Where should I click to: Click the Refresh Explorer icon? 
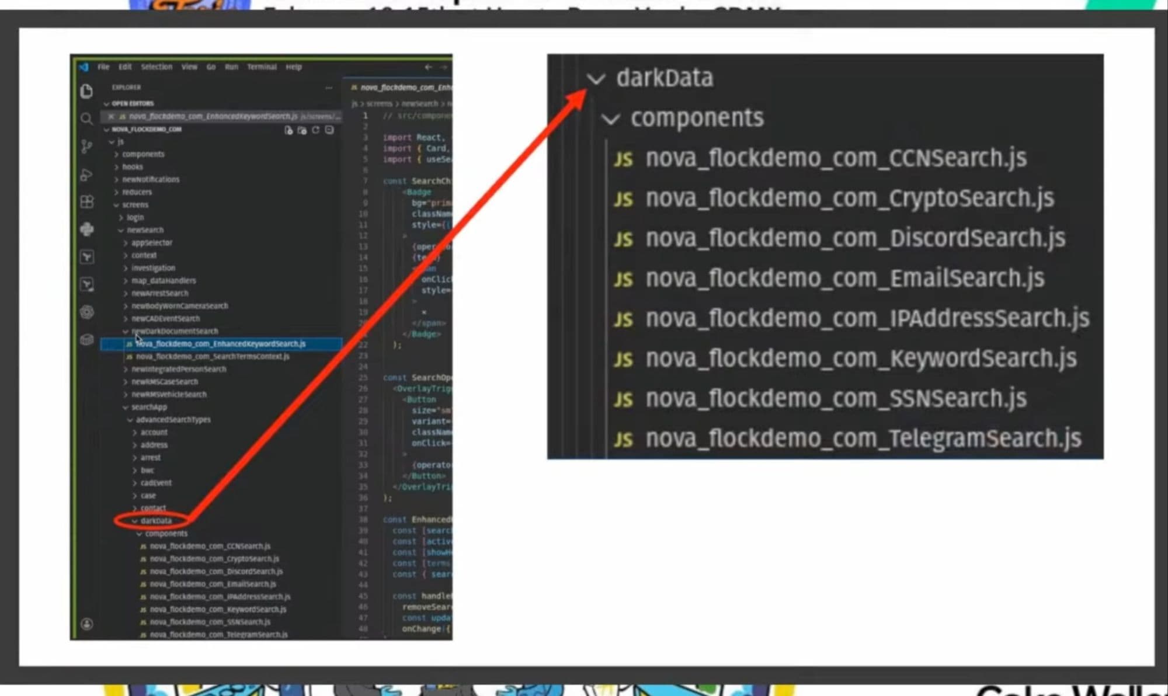(x=315, y=130)
